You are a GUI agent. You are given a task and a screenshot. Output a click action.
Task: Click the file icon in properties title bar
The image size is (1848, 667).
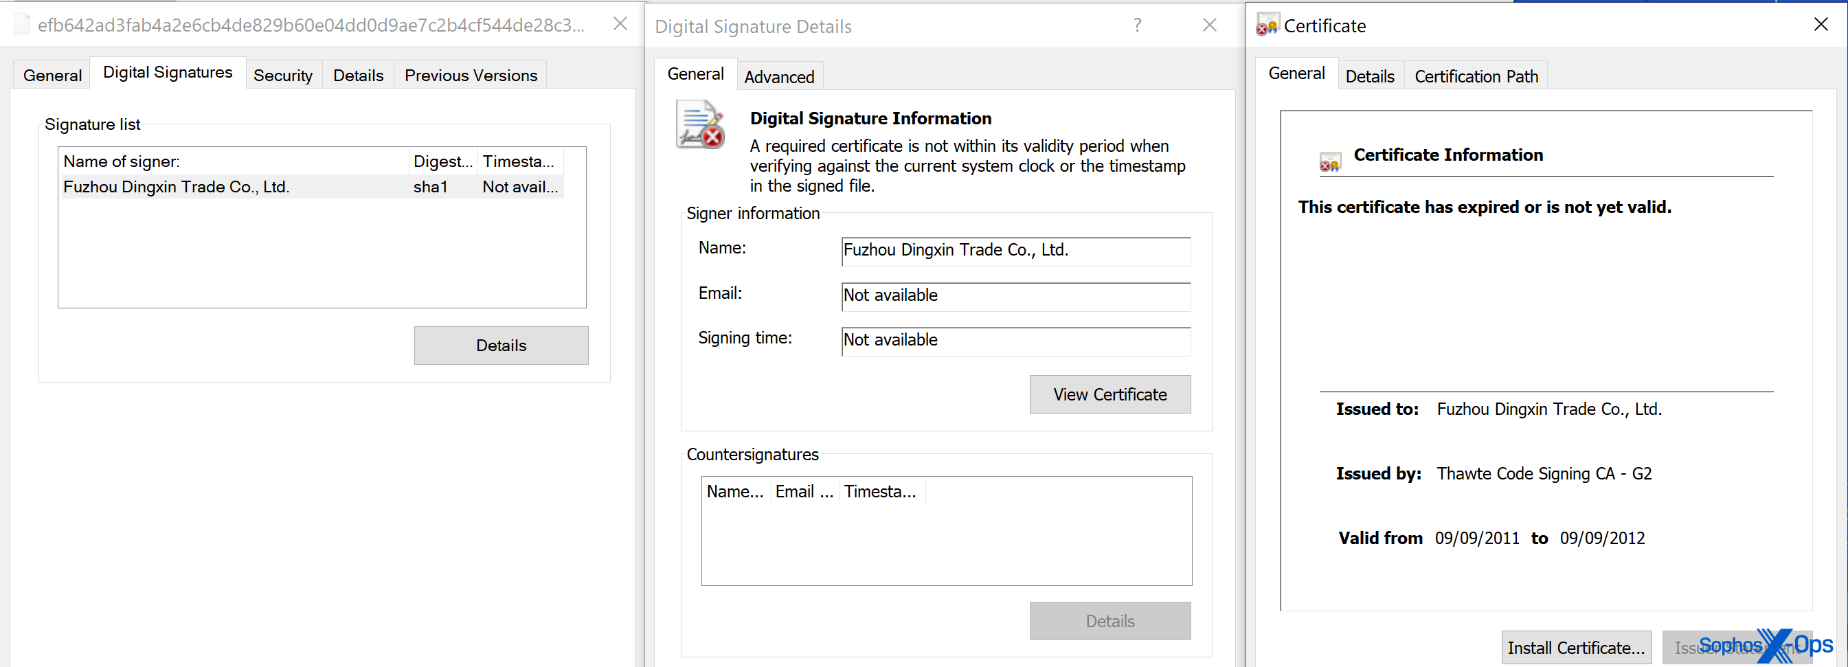tap(22, 25)
